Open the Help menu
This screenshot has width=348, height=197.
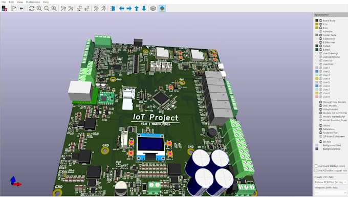point(46,2)
